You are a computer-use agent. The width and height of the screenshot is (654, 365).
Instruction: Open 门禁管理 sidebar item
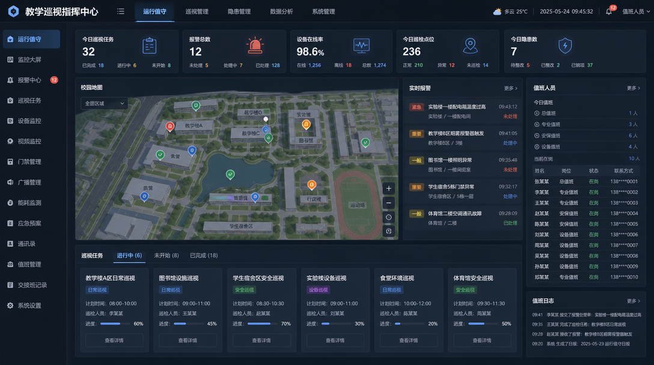31,161
